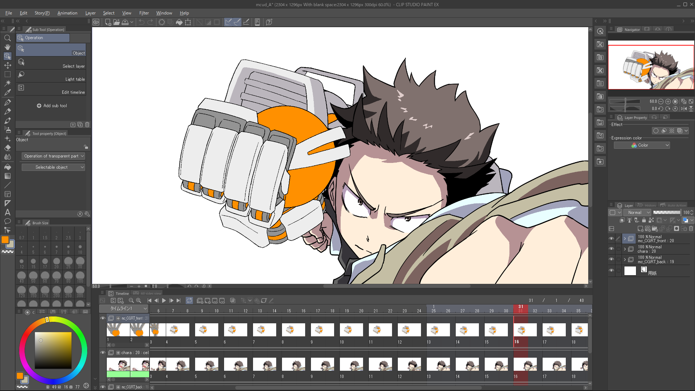Open the Animation menu

[x=67, y=13]
